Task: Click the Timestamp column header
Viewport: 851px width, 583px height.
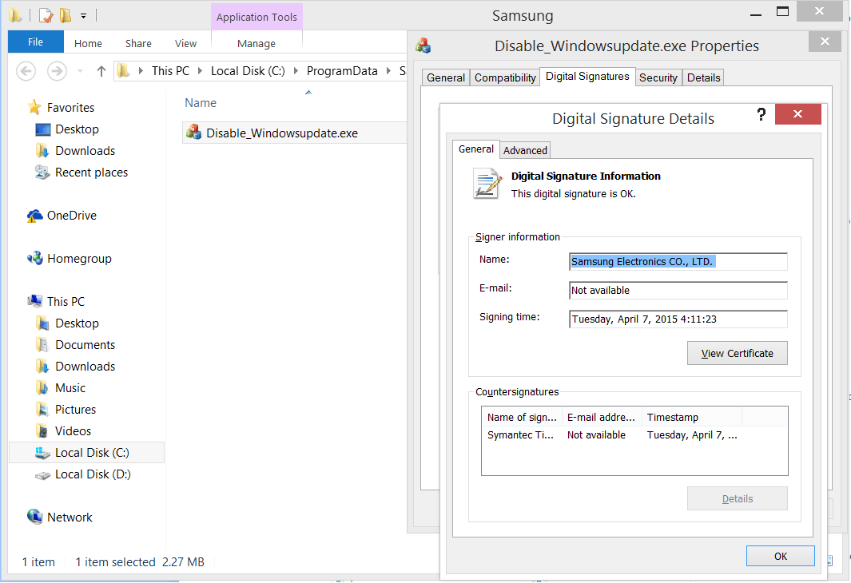Action: pyautogui.click(x=691, y=417)
